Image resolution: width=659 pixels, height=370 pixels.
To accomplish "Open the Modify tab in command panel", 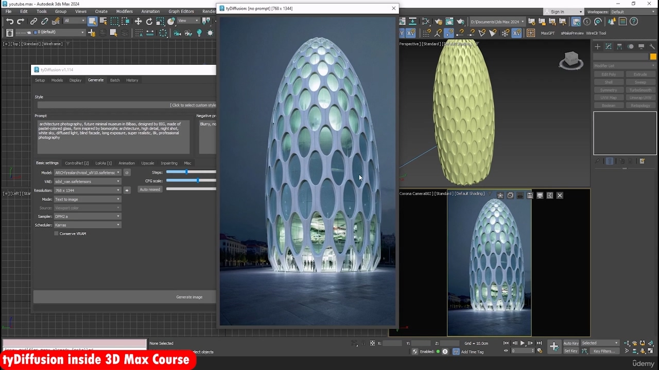I will coord(609,47).
